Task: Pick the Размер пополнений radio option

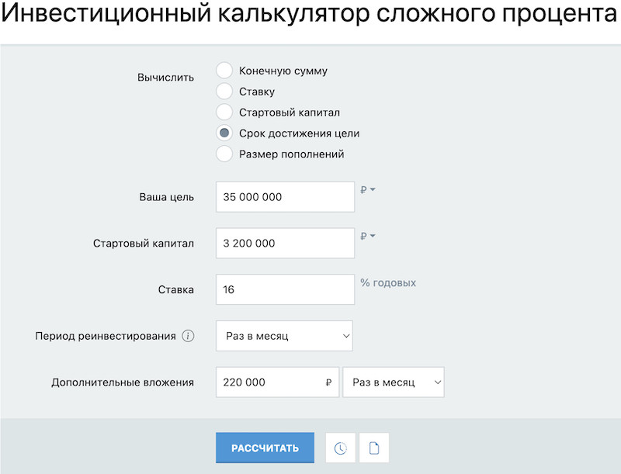Action: [x=224, y=154]
